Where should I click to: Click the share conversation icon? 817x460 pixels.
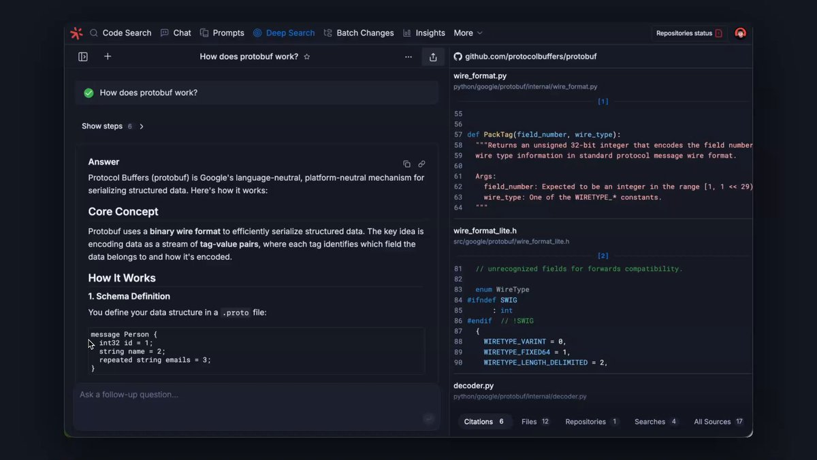click(433, 57)
